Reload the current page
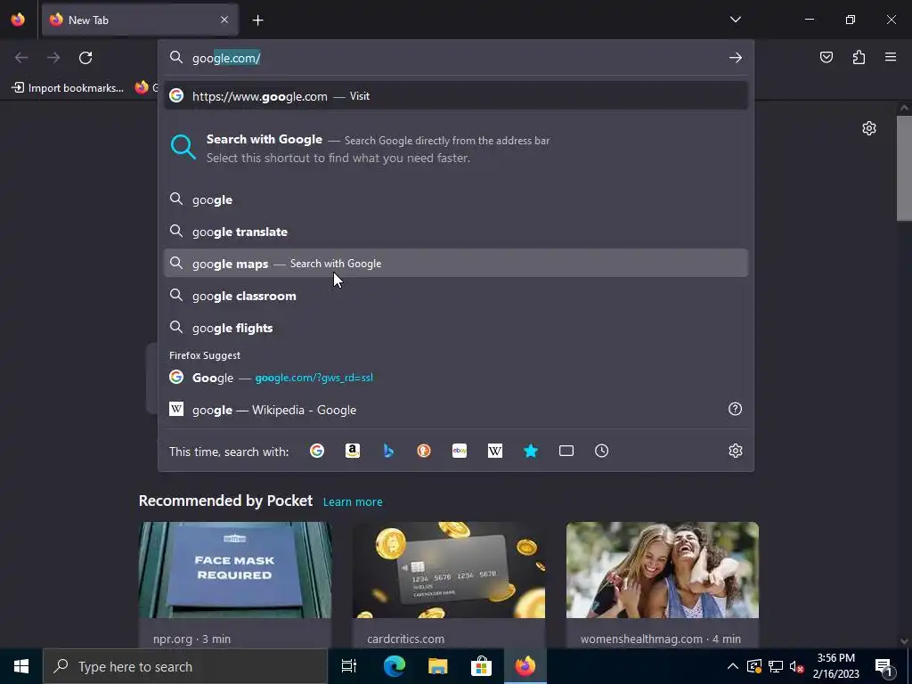 click(85, 58)
